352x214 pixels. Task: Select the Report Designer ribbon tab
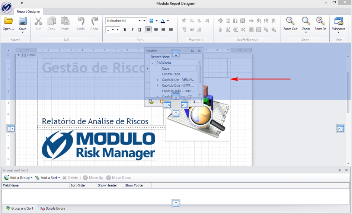tap(29, 12)
